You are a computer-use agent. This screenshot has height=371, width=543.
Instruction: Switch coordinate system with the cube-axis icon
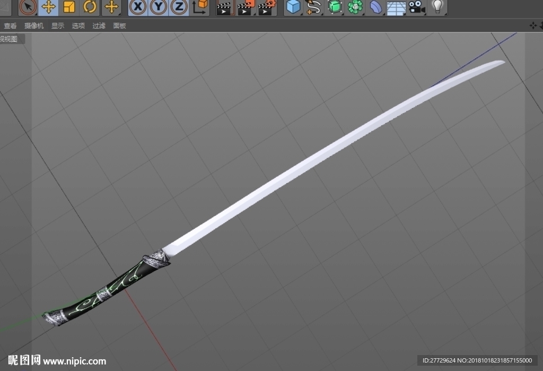(200, 7)
